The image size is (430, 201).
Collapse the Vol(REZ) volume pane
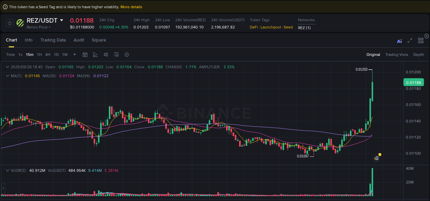(x=8, y=170)
